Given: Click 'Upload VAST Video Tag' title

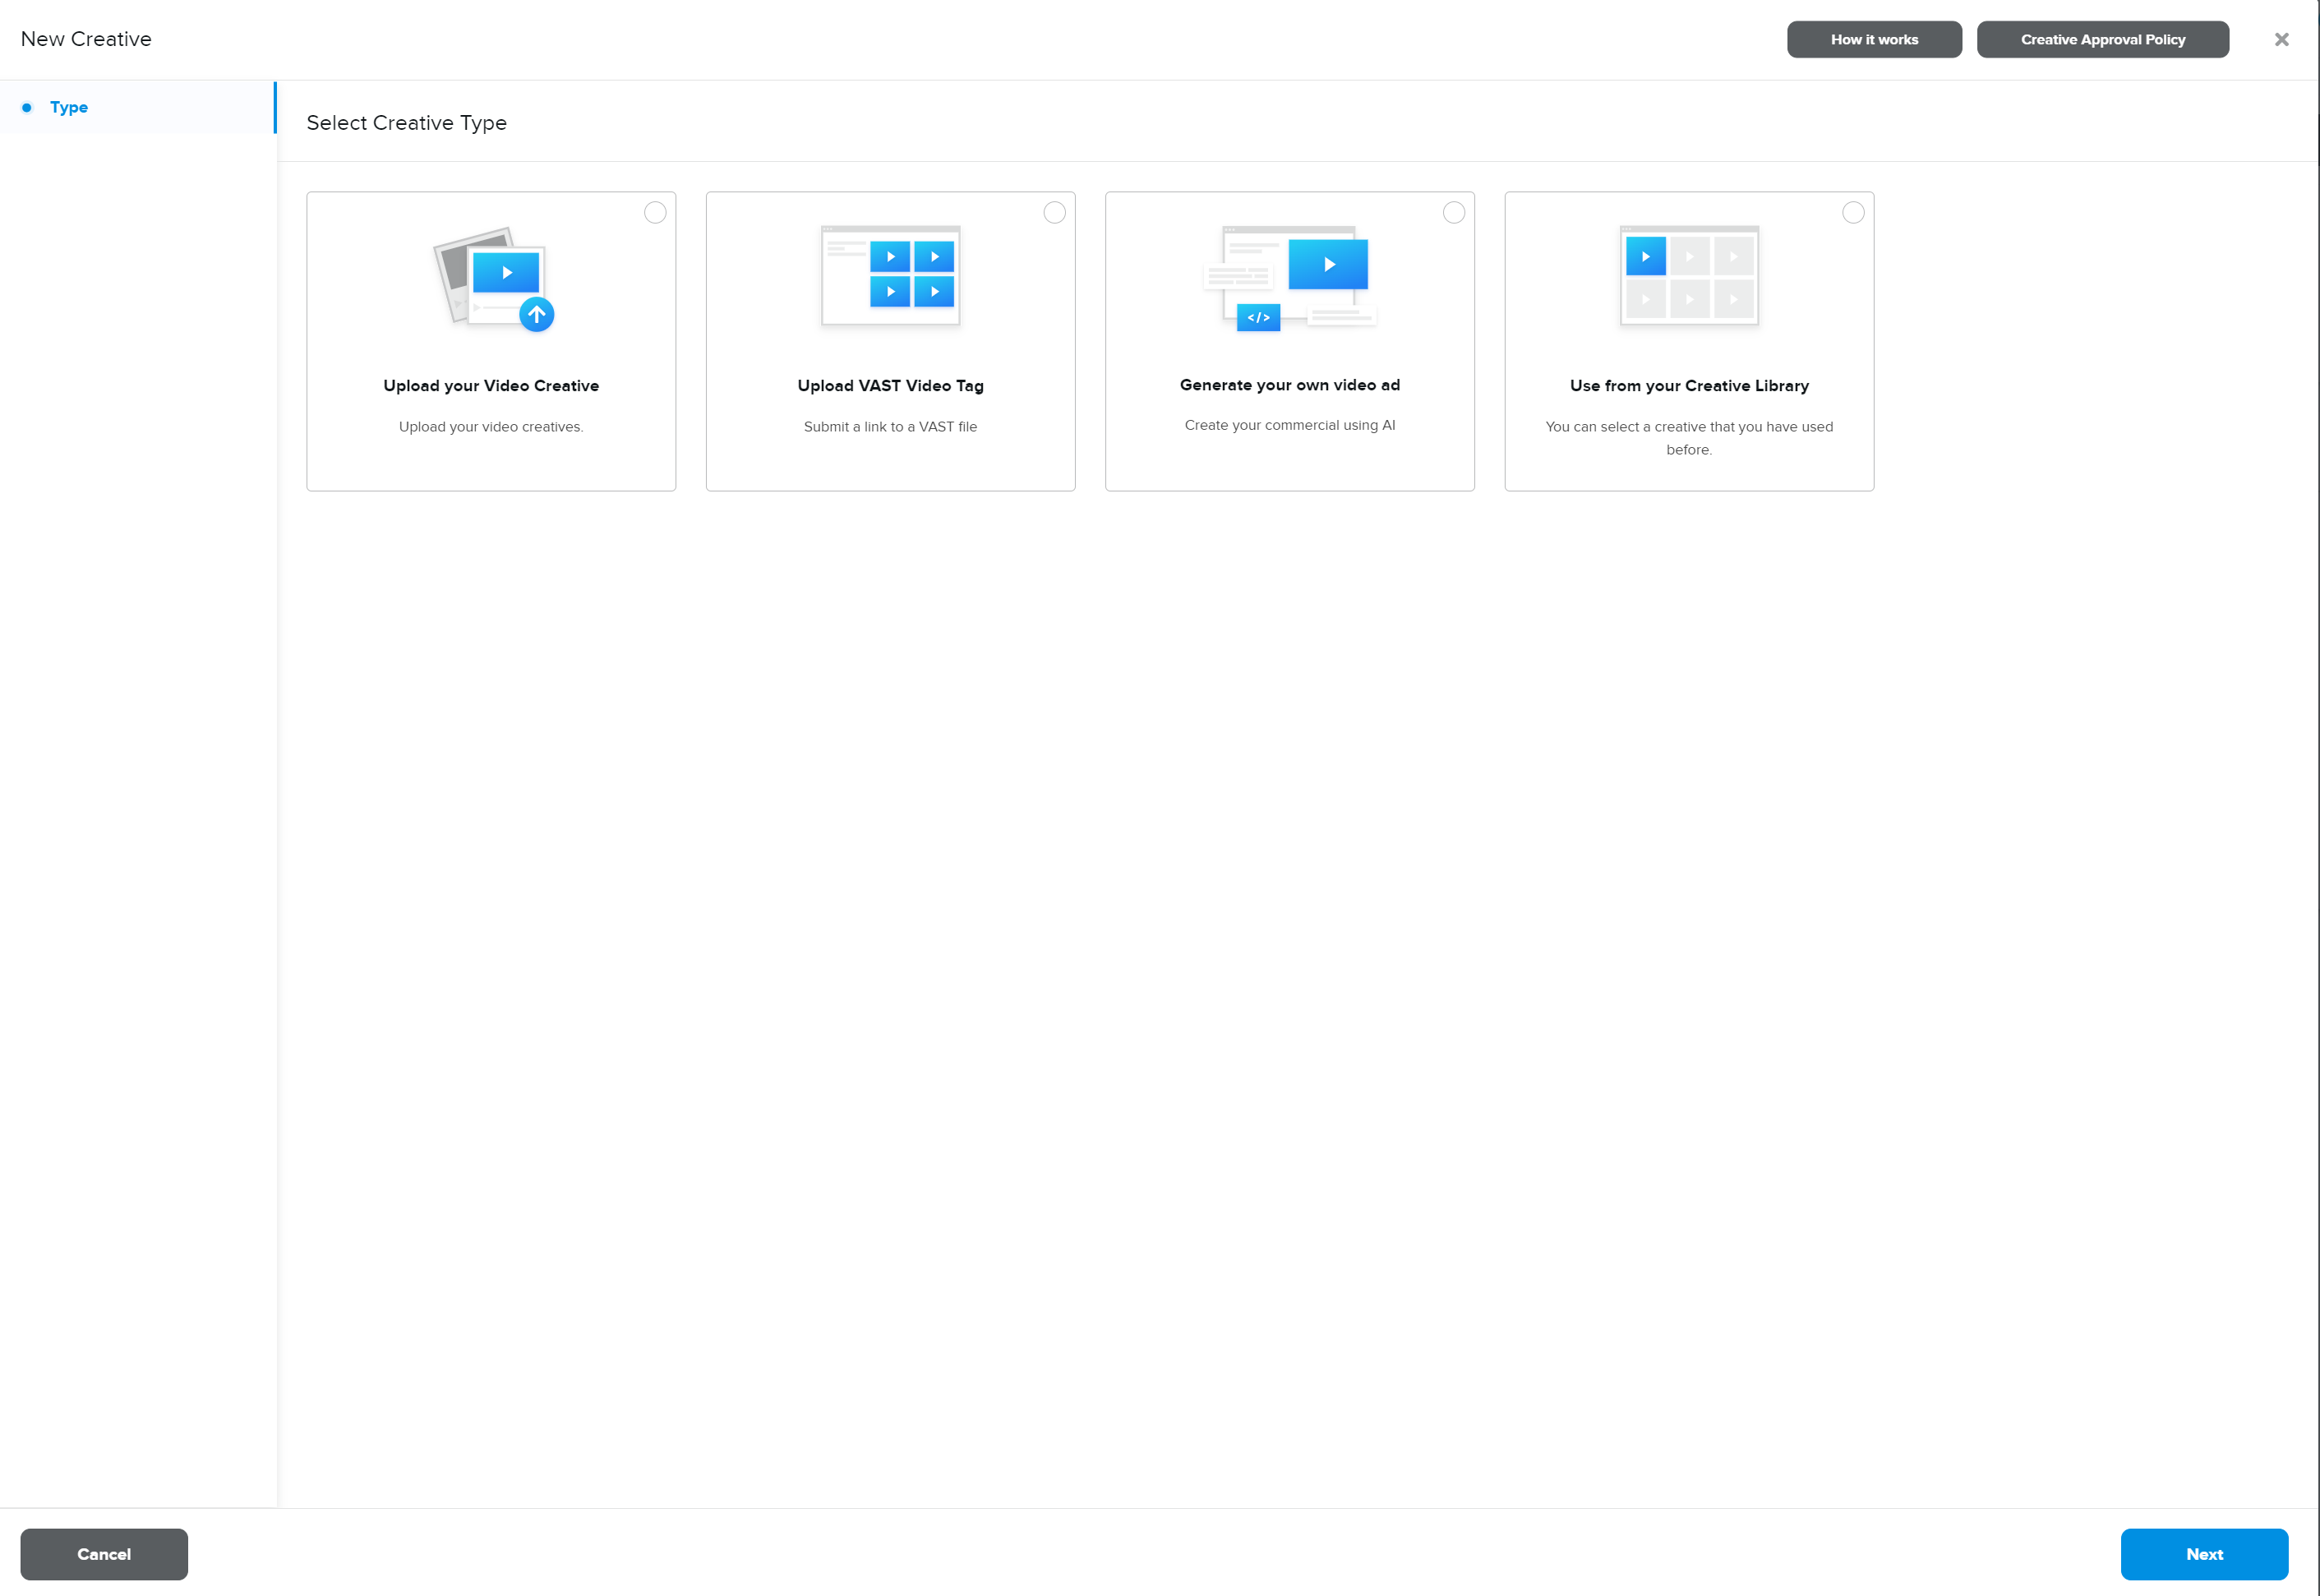Looking at the screenshot, I should 890,386.
